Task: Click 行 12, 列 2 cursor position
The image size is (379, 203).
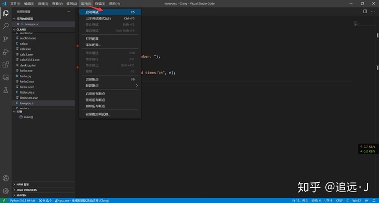Action: click(300, 200)
